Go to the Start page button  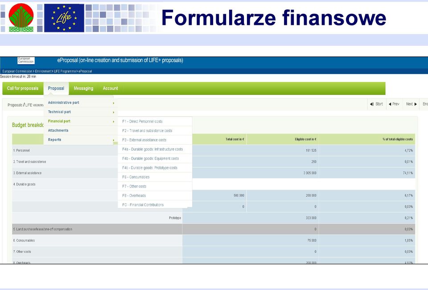376,104
